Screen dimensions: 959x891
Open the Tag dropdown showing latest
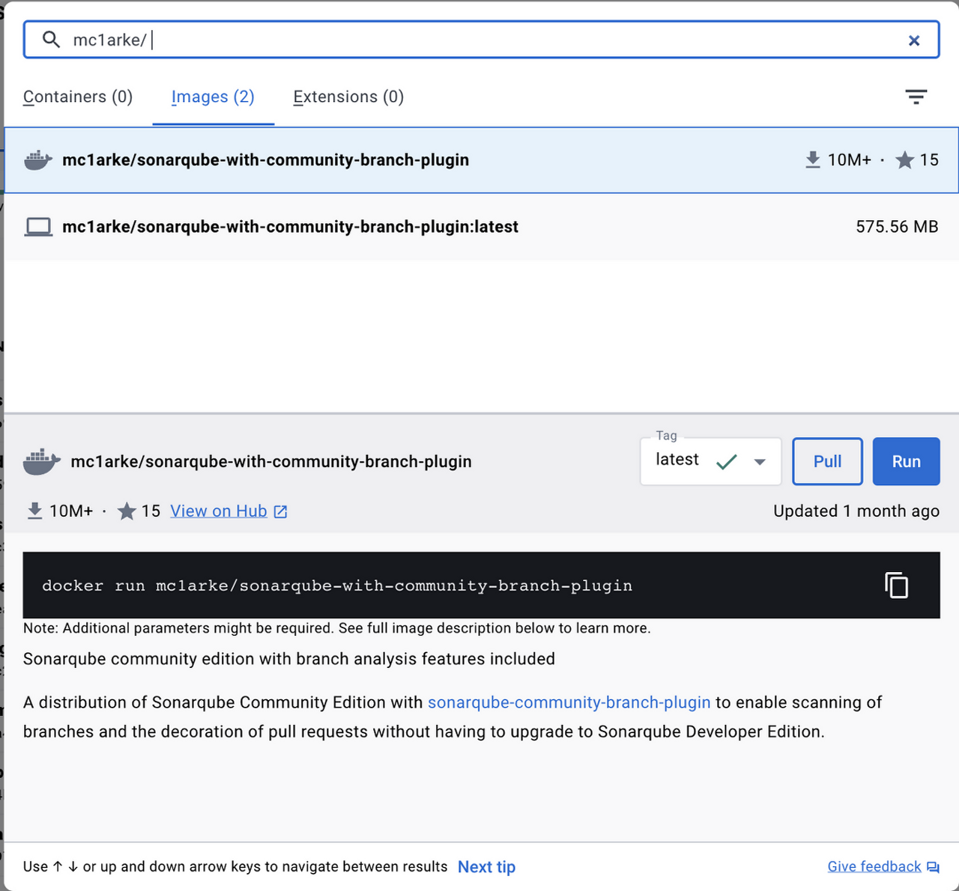pos(710,461)
